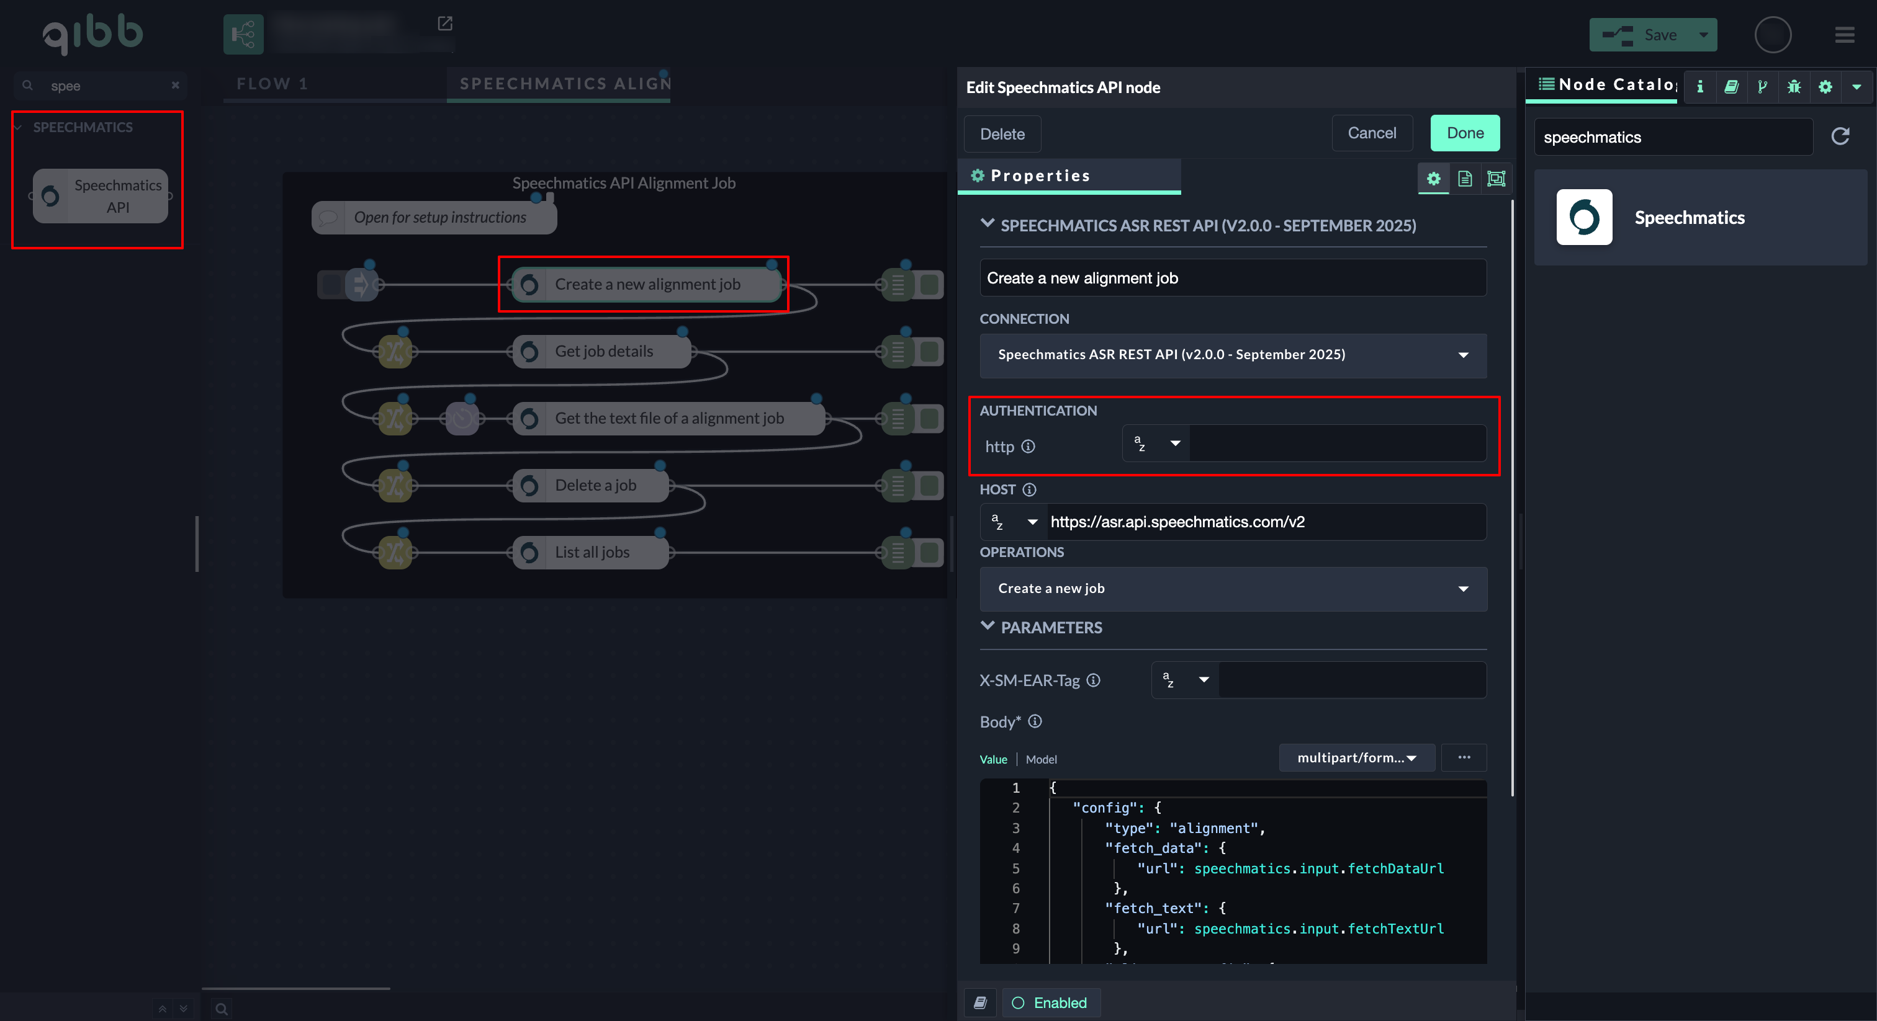Click the http authentication info icon
This screenshot has width=1877, height=1021.
[x=1028, y=447]
